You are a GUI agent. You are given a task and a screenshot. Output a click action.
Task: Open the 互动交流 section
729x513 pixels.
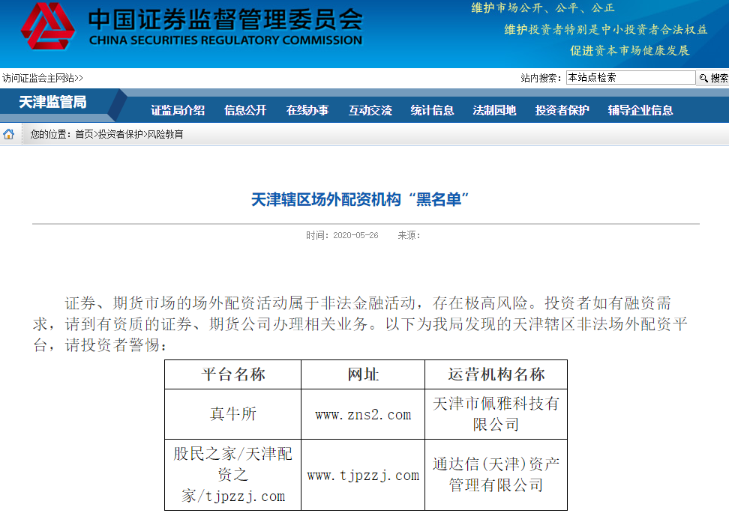point(369,109)
